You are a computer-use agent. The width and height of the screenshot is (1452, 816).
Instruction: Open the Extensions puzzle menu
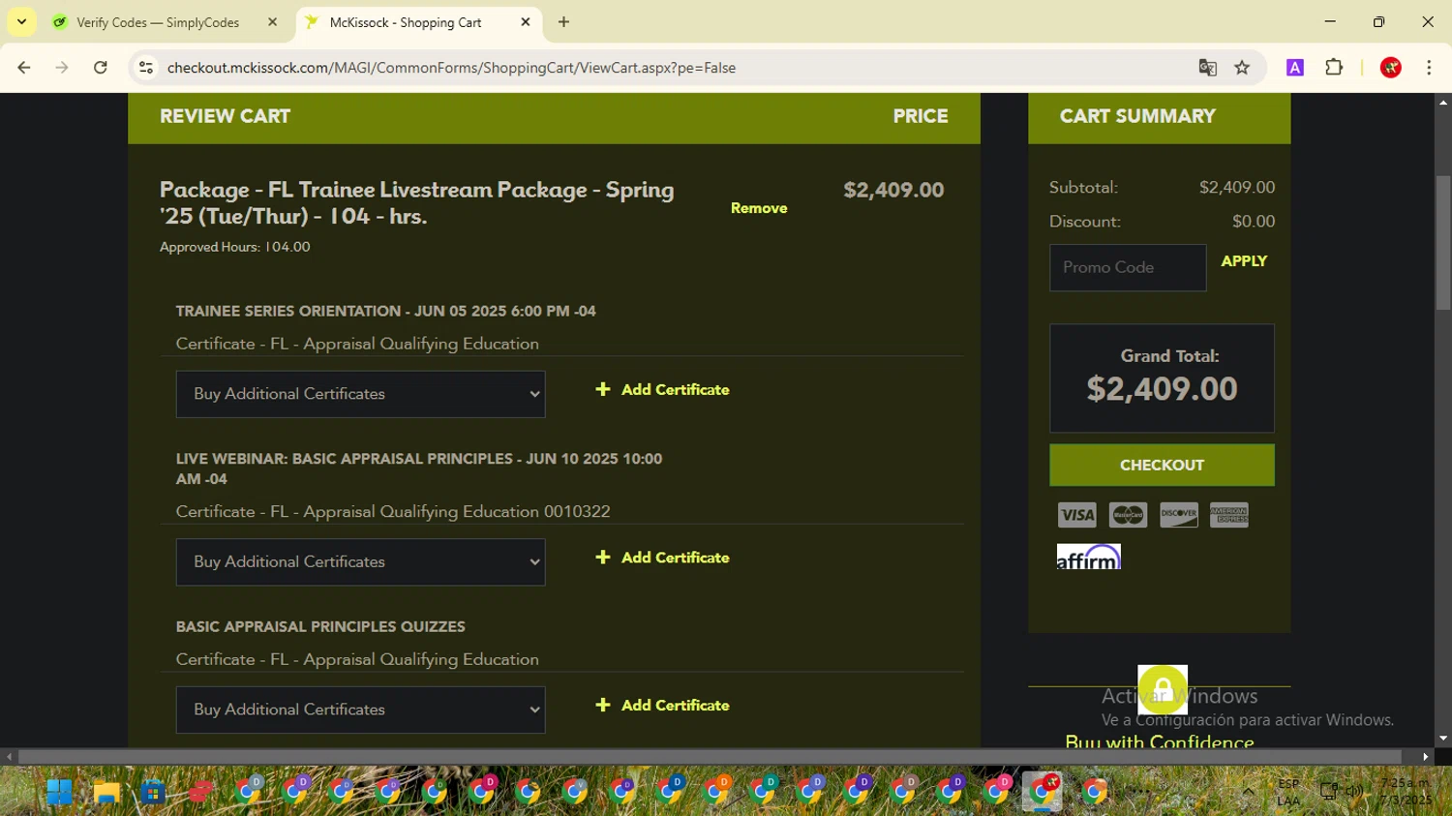[1334, 68]
